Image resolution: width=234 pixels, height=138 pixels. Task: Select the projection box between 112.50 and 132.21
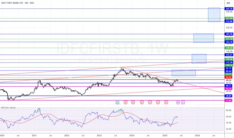[x=199, y=59]
